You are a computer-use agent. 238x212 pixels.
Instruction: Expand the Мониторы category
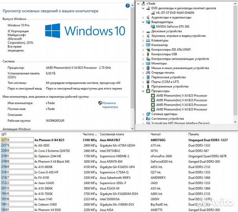click(143, 64)
